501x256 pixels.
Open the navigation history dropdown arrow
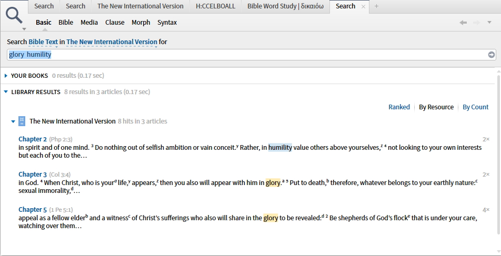[489, 23]
